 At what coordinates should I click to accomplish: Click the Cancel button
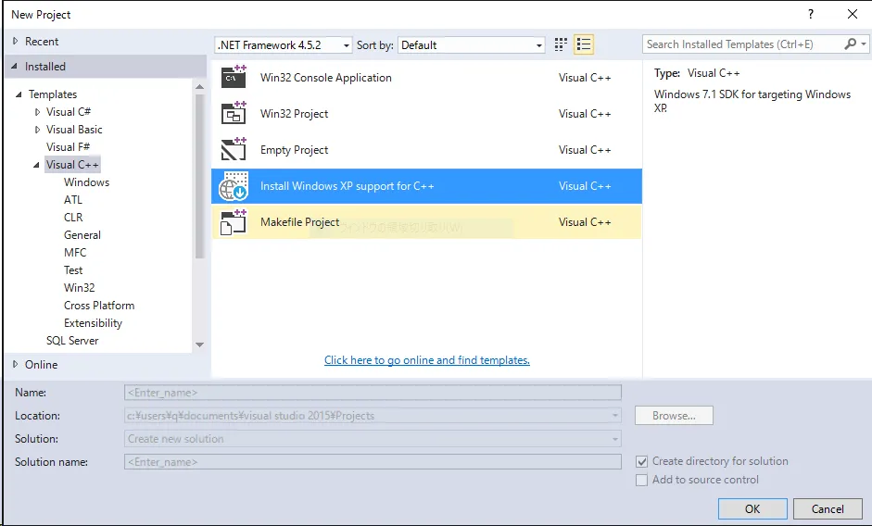pyautogui.click(x=828, y=508)
